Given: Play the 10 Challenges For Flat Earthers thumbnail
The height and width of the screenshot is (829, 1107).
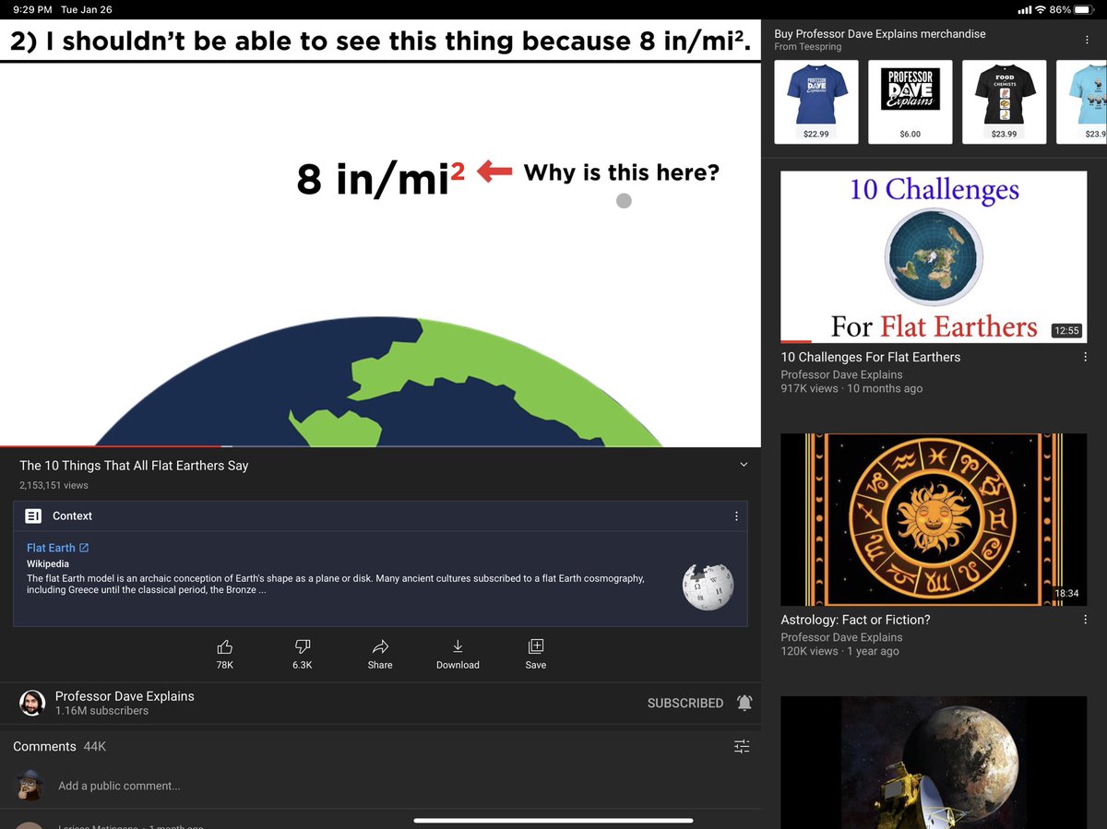Looking at the screenshot, I should tap(934, 256).
